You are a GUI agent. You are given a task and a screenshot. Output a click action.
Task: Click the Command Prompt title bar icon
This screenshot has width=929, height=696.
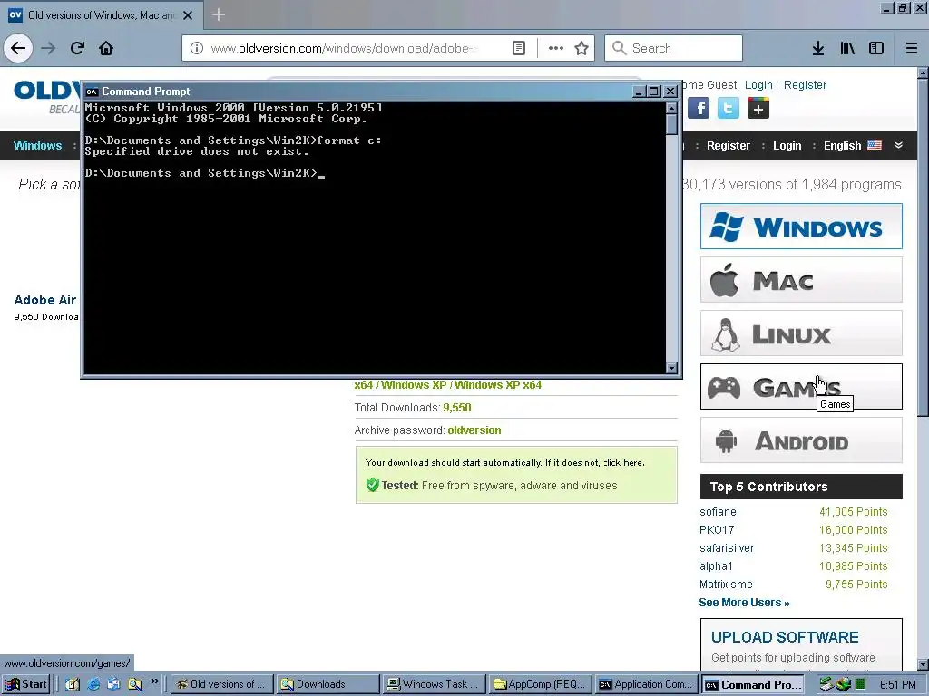92,92
